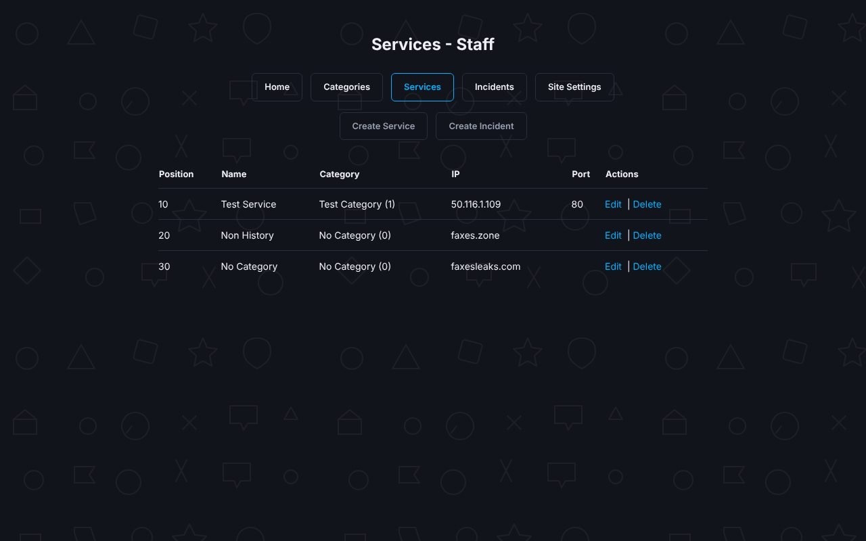
Task: Edit the No Category service
Action: point(613,266)
